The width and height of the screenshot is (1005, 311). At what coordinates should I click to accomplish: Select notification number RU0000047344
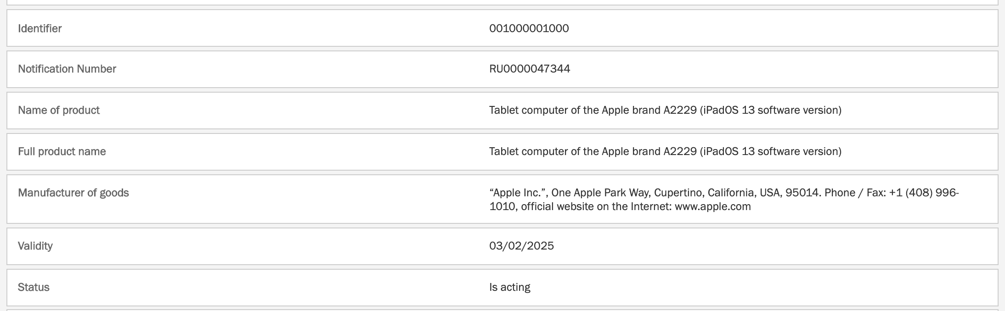pyautogui.click(x=530, y=69)
